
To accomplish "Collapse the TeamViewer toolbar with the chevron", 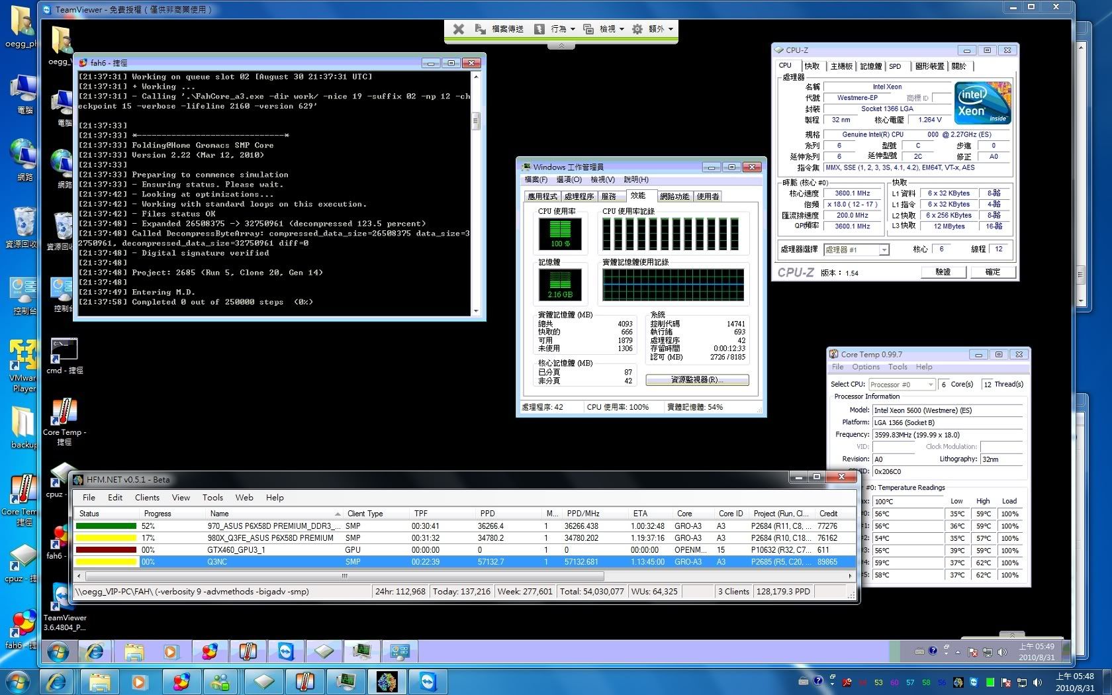I will pos(561,46).
